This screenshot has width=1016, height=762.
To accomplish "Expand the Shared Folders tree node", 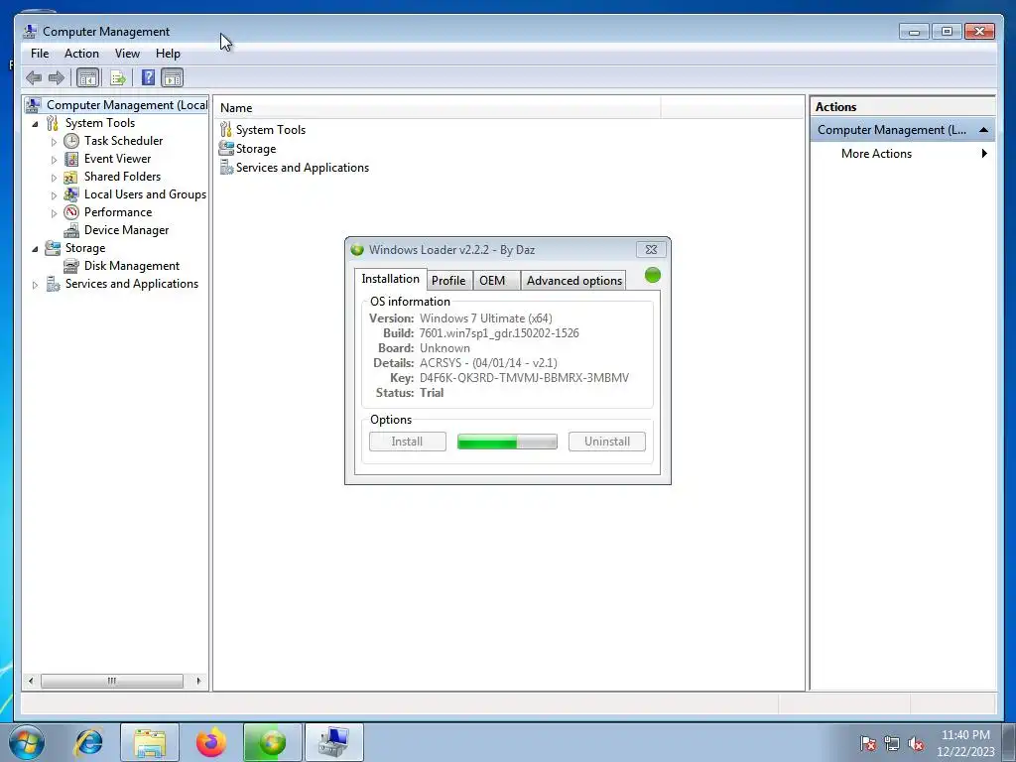I will (x=54, y=177).
